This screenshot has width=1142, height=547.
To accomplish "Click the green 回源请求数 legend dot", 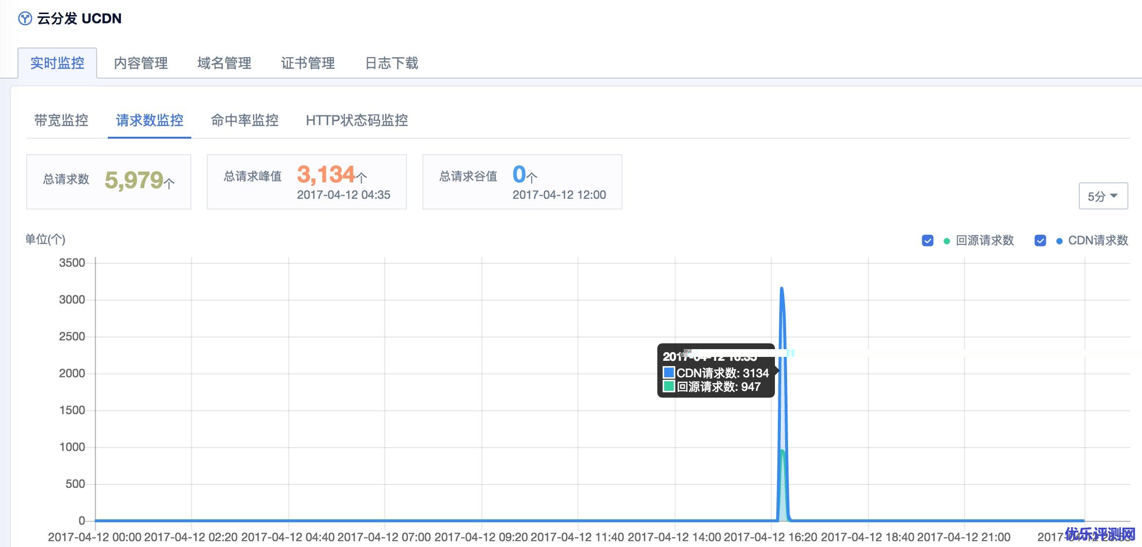I will coord(946,241).
